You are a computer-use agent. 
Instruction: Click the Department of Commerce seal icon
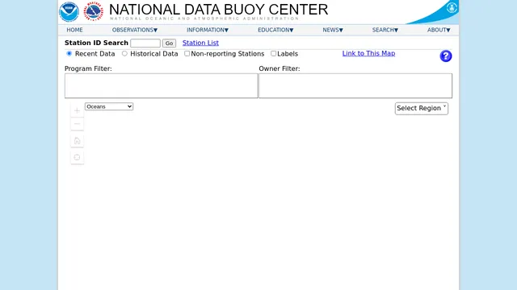(452, 7)
